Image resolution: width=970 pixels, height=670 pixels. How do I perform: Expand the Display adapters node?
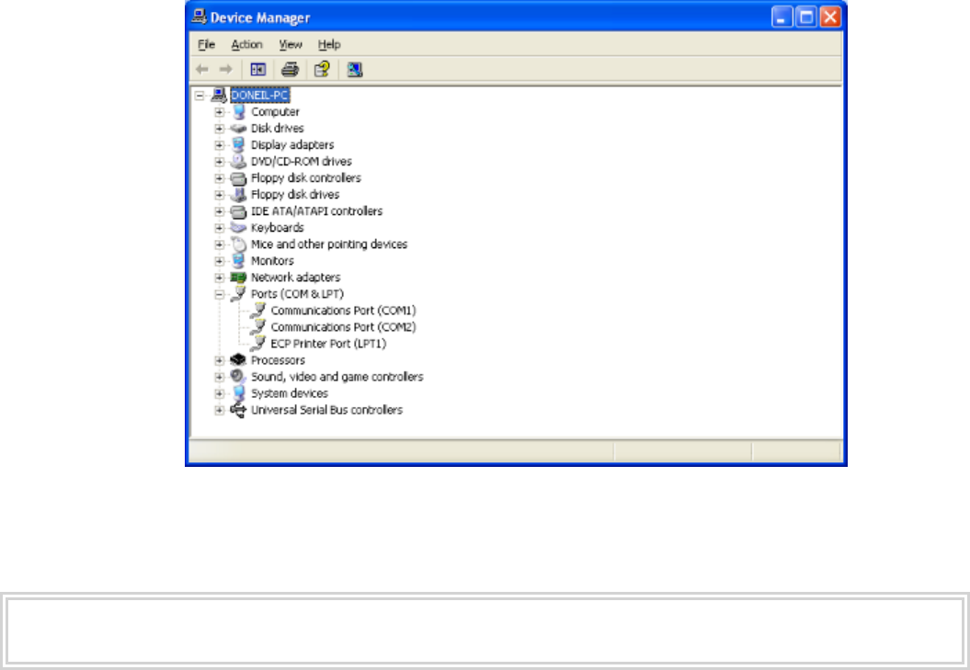(x=219, y=145)
